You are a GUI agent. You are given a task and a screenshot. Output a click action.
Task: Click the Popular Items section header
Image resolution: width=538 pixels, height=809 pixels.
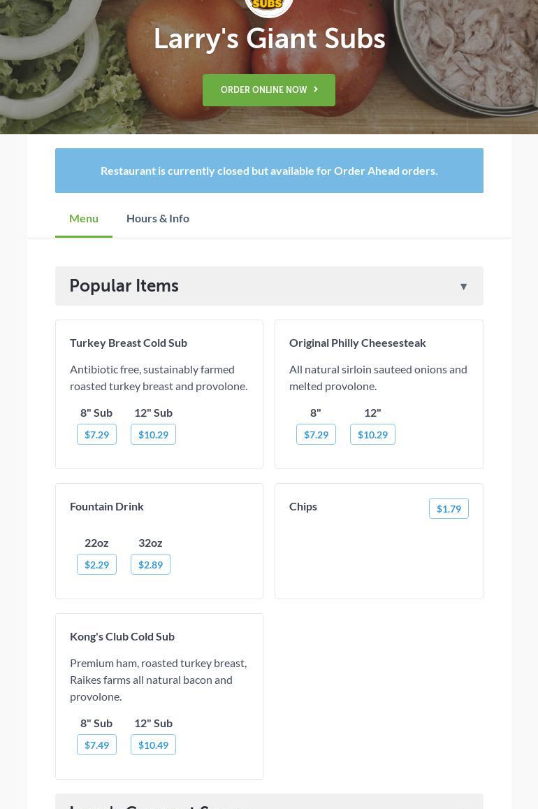[124, 286]
